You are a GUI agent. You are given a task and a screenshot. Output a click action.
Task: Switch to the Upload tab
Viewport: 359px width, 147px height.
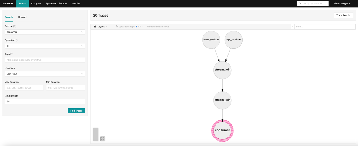tap(22, 17)
